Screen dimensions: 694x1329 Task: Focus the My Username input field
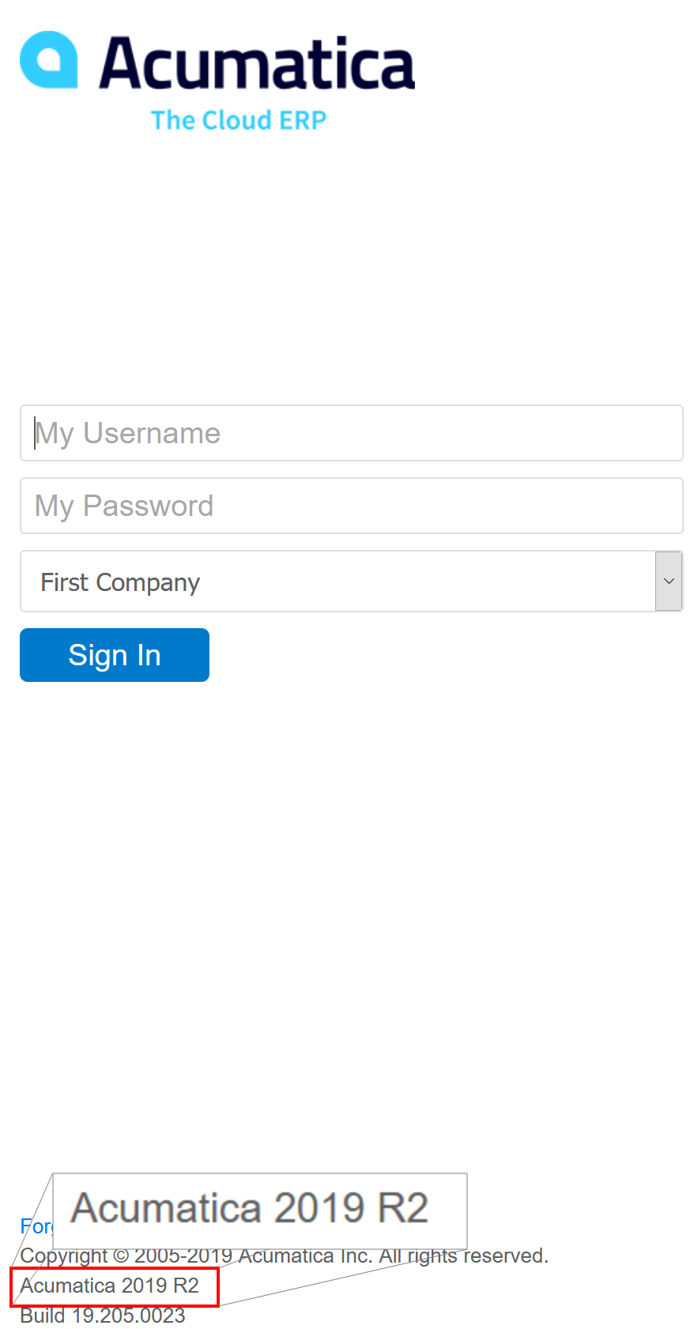click(352, 433)
